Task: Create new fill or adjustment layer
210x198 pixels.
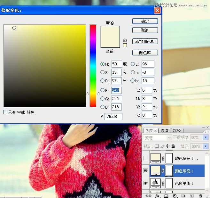Action: [175, 195]
